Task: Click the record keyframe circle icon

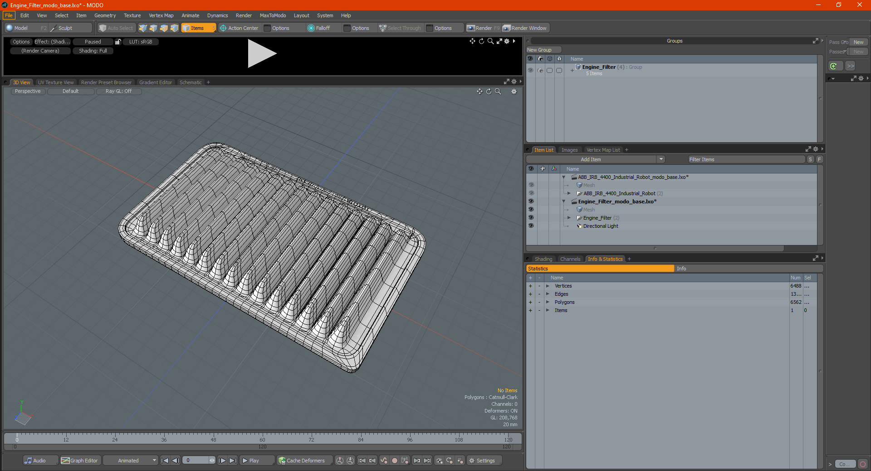Action: pyautogui.click(x=395, y=461)
